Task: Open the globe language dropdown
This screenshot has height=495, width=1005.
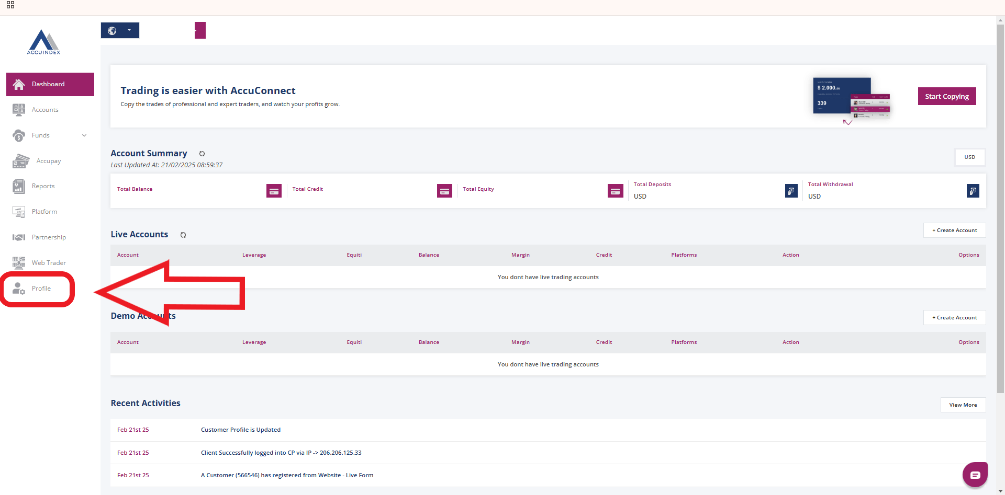Action: [x=120, y=30]
